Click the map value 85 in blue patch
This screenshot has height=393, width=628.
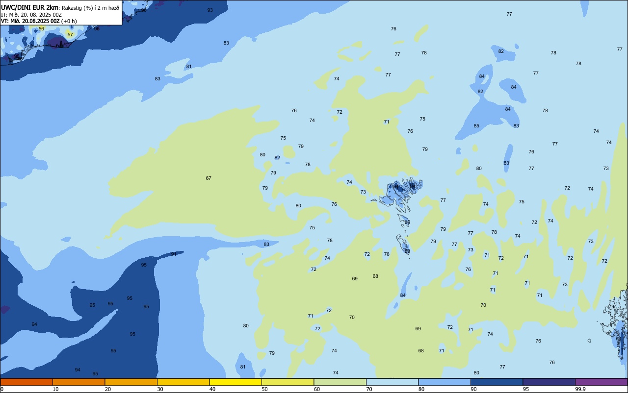pos(476,126)
